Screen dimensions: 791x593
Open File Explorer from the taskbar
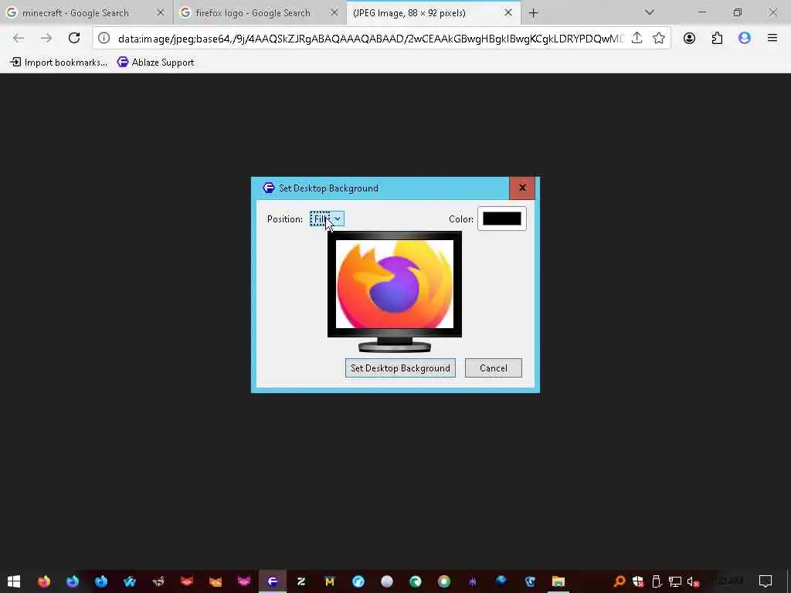pyautogui.click(x=558, y=581)
